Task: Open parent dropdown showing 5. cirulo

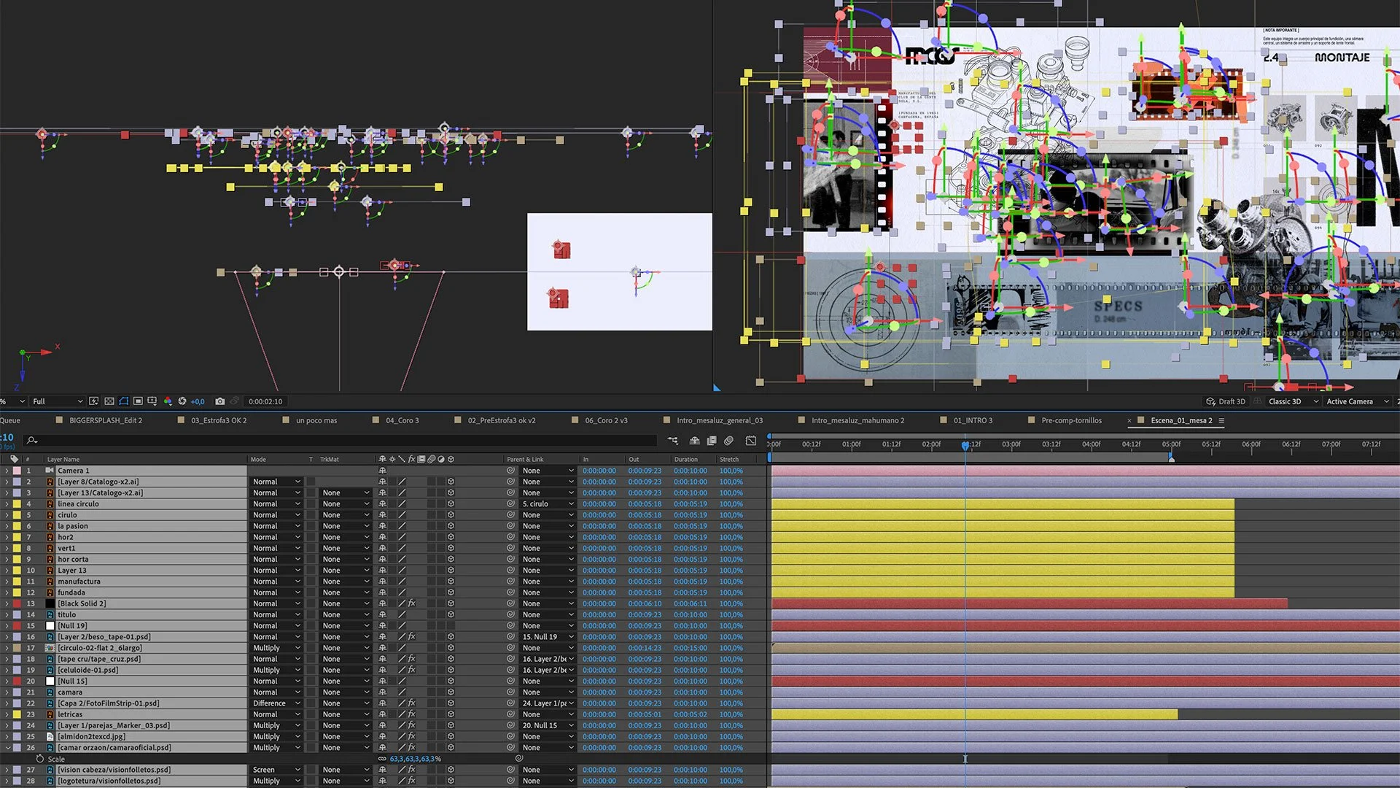Action: (548, 504)
